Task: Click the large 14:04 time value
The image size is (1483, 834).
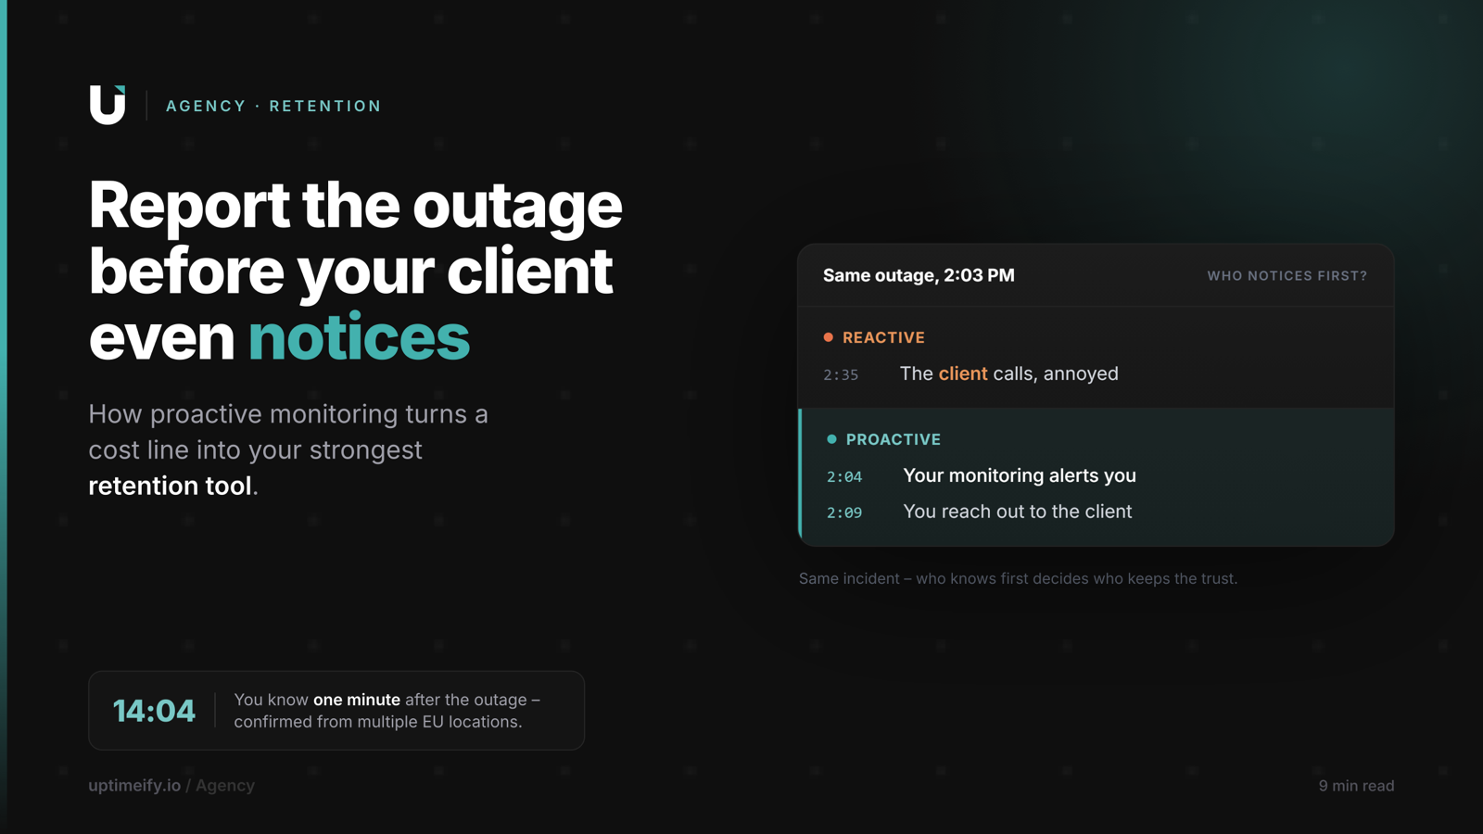Action: tap(154, 711)
